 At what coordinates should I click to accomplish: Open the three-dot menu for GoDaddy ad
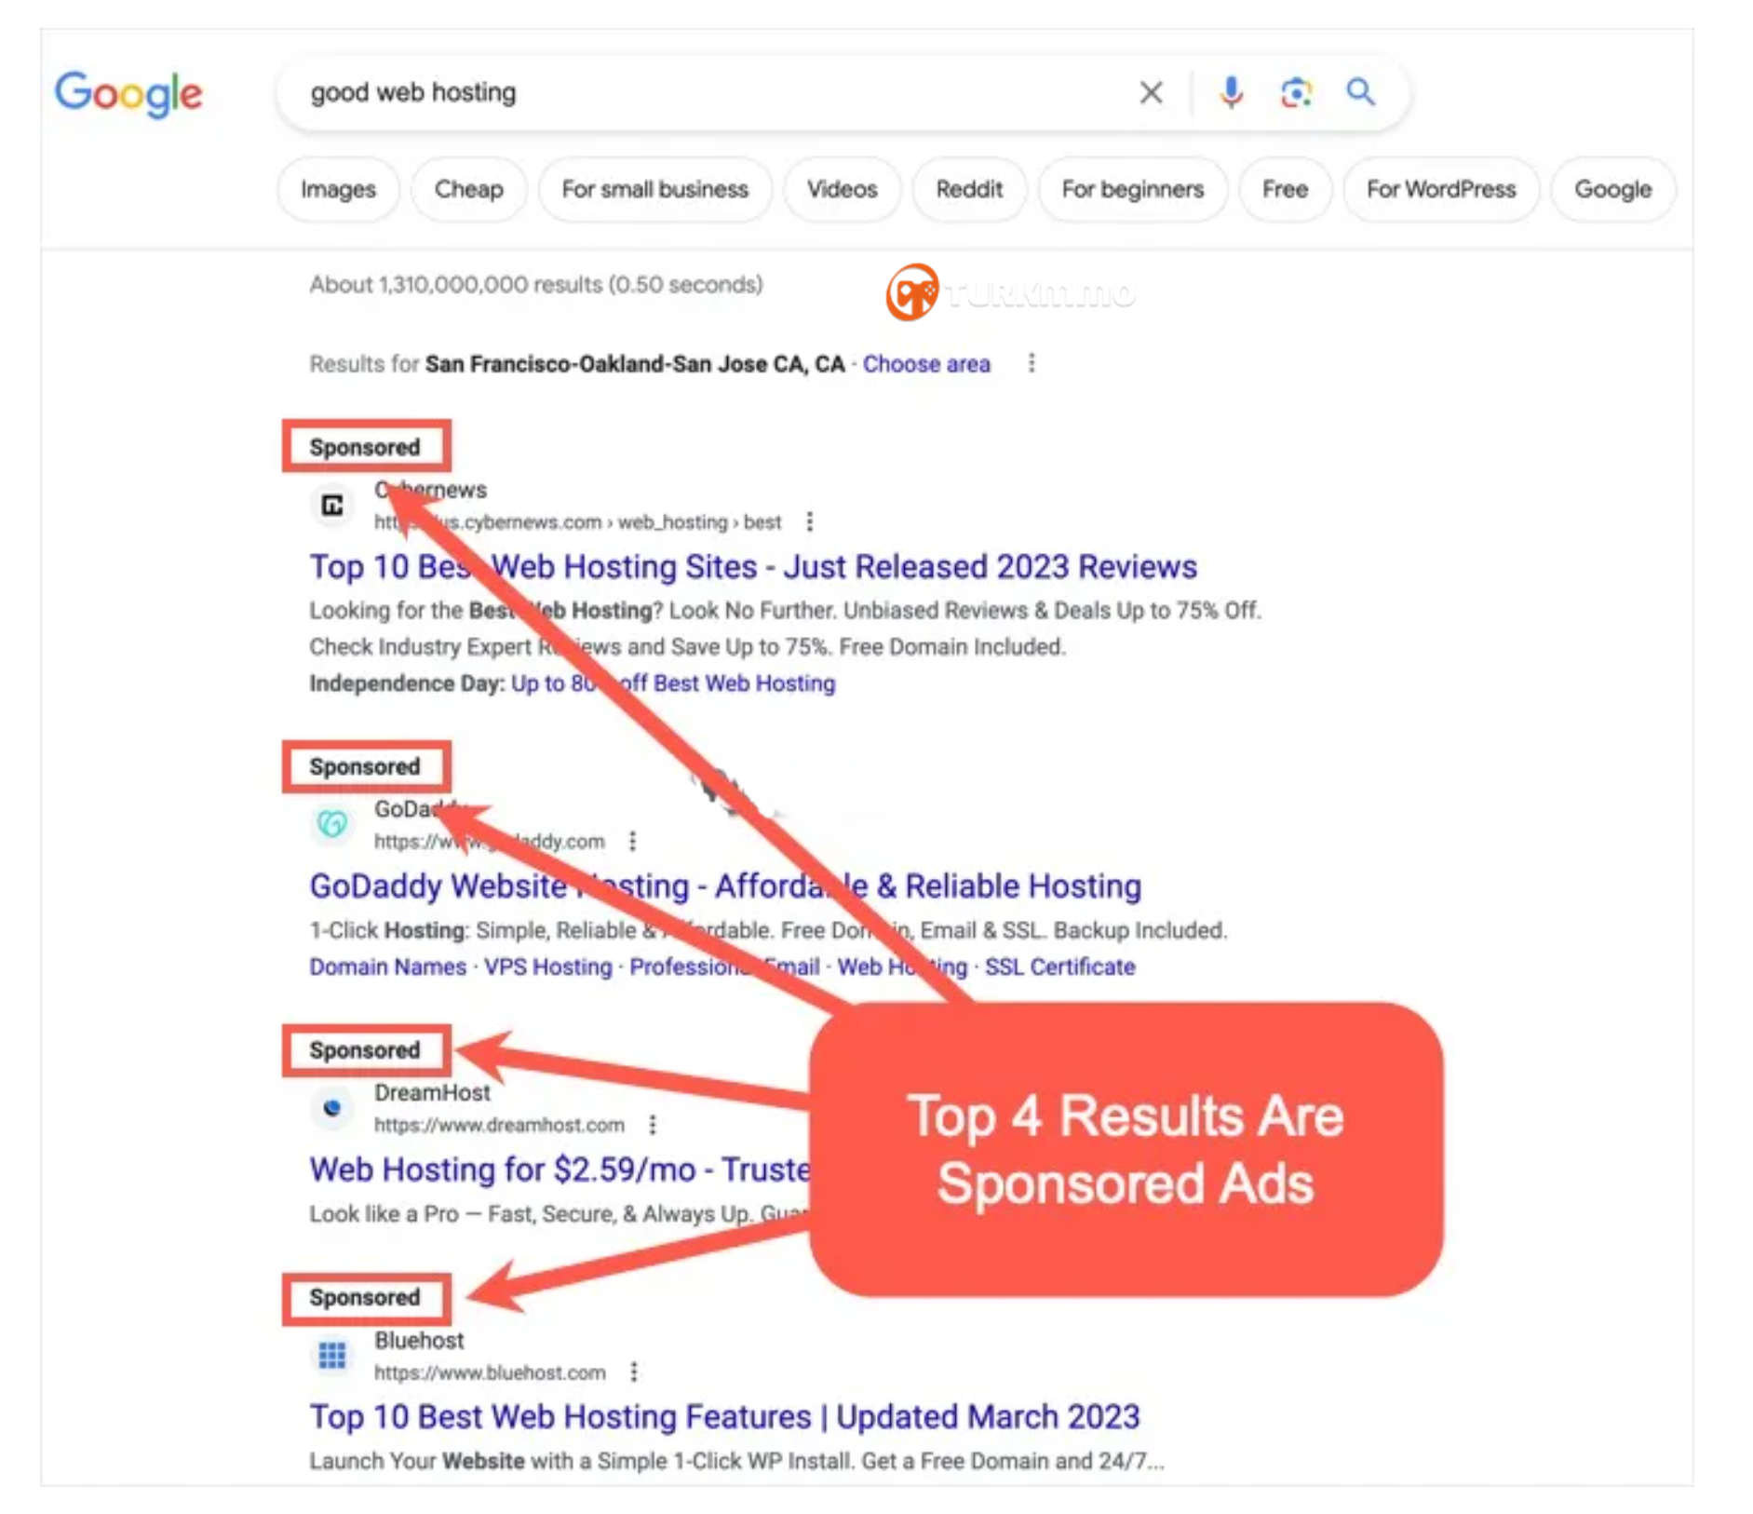[632, 841]
